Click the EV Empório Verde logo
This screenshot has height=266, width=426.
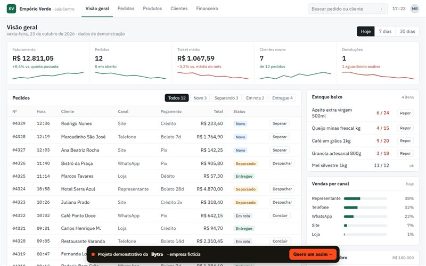pyautogui.click(x=11, y=9)
